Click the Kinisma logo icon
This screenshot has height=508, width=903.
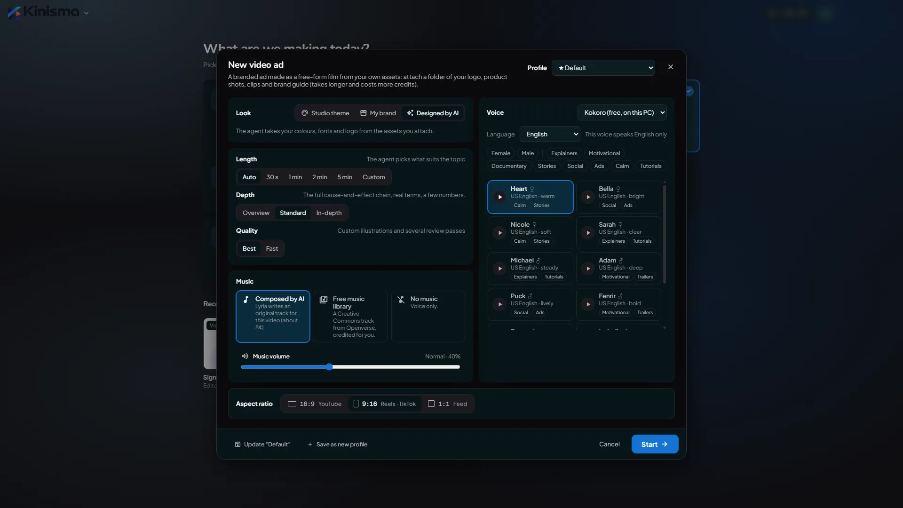(15, 12)
